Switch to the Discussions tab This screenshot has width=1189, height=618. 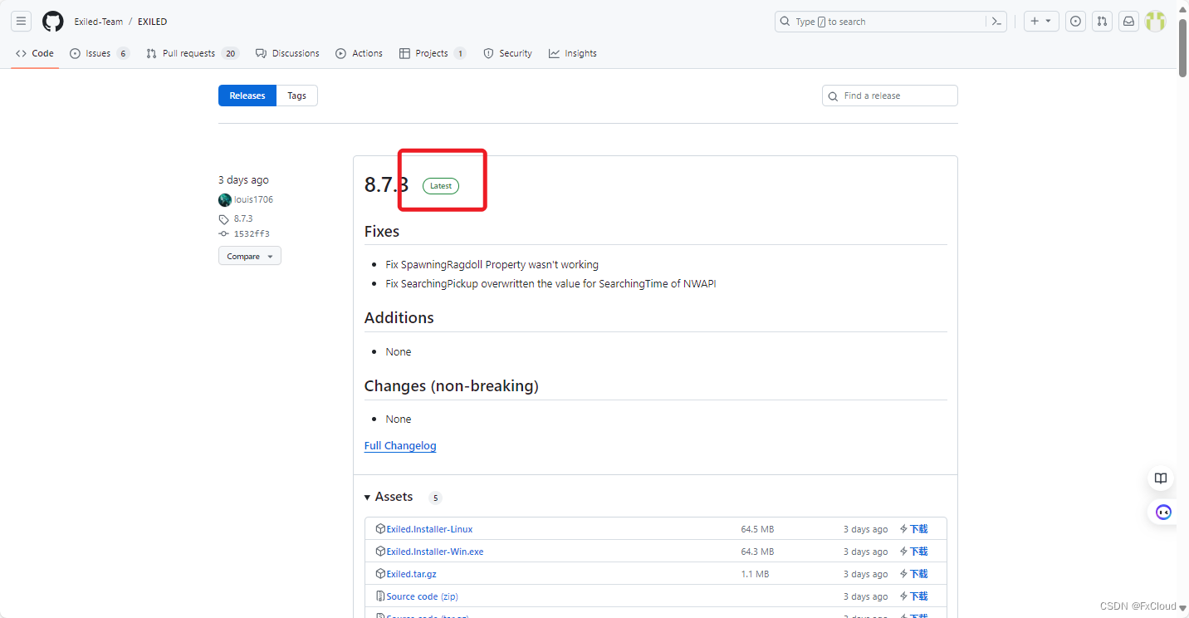[287, 53]
